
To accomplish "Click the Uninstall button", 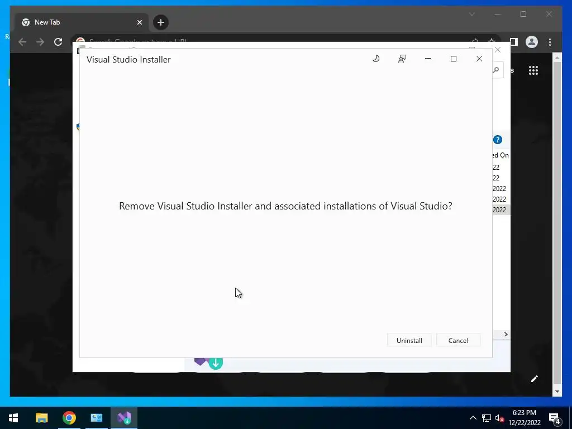I will point(409,340).
